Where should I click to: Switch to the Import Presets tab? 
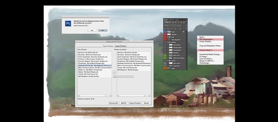click(x=121, y=46)
